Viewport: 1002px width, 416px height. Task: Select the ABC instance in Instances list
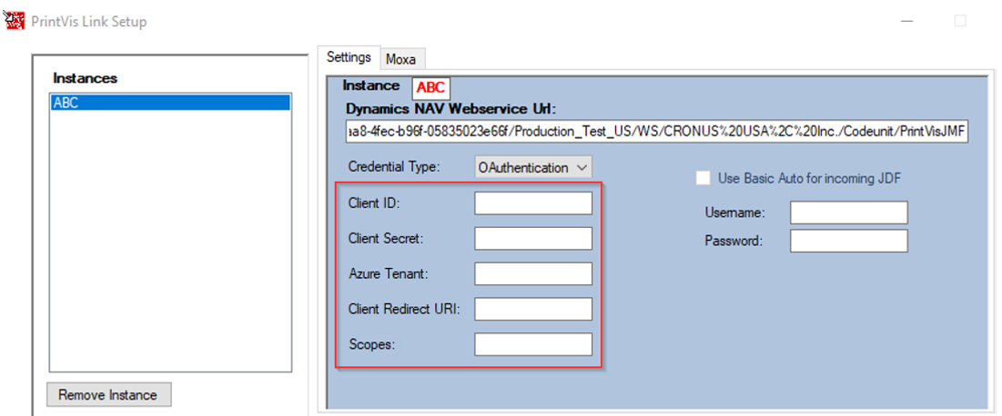pos(170,103)
